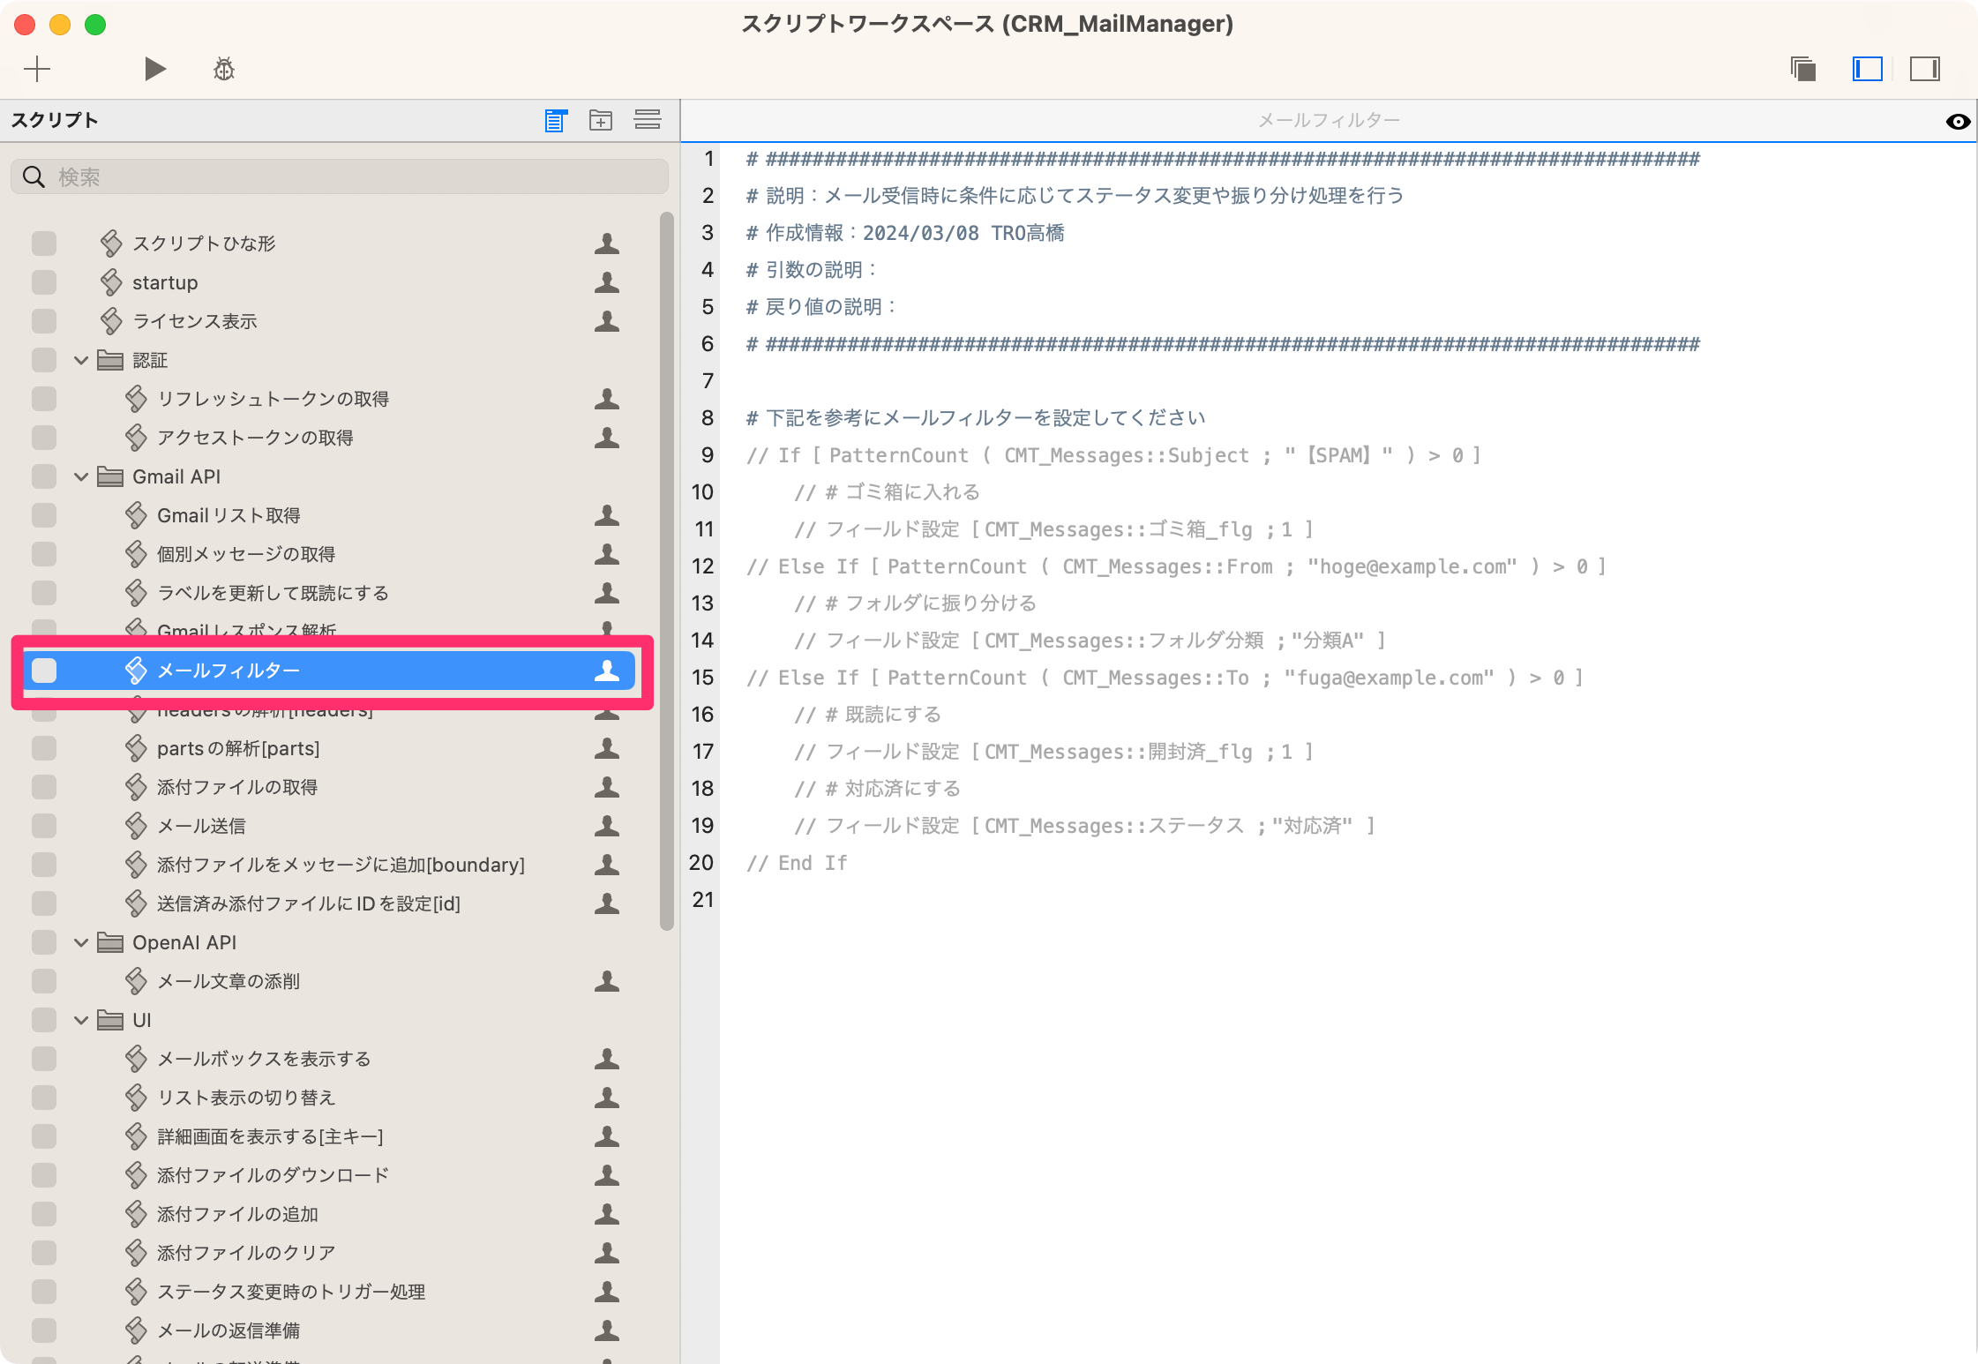The height and width of the screenshot is (1364, 1978).
Task: Select script line 9 with the SPAM condition
Action: 1113,455
